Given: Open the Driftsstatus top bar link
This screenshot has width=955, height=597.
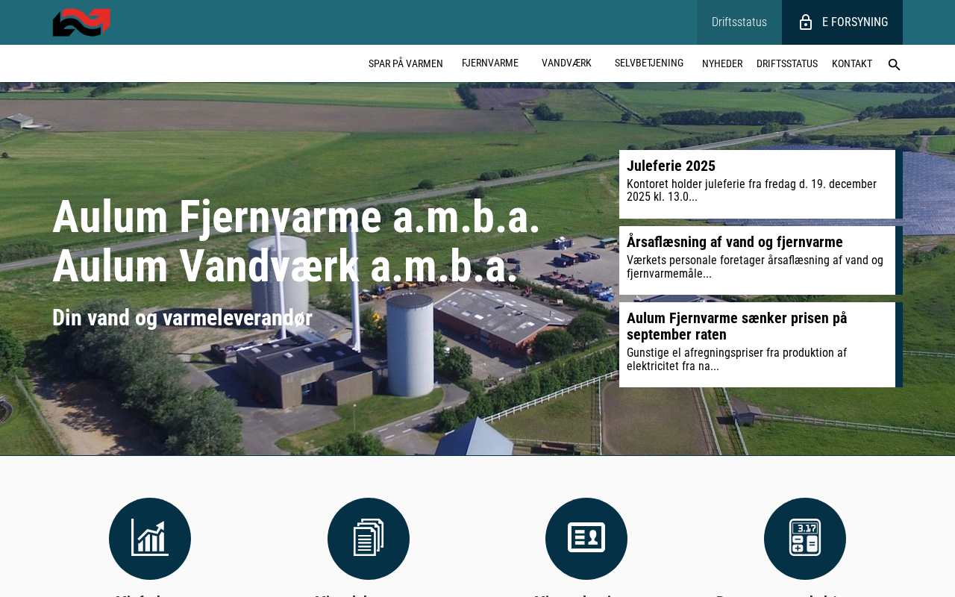Looking at the screenshot, I should 739,22.
